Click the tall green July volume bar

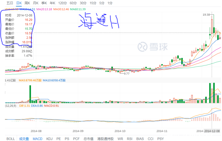click(30, 94)
